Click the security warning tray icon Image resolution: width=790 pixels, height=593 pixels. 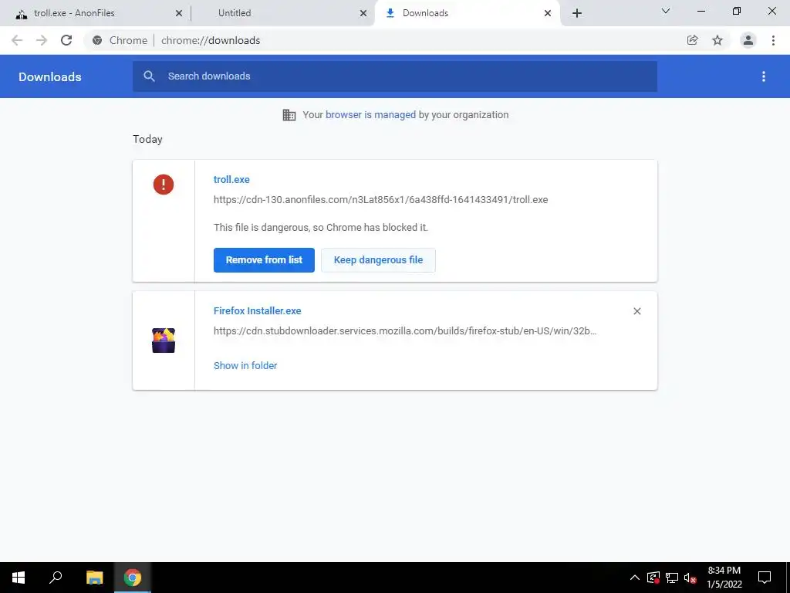tap(653, 578)
